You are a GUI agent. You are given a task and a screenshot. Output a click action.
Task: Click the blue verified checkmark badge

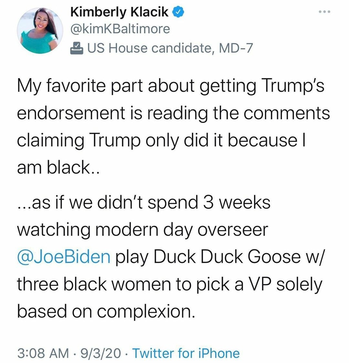click(178, 13)
